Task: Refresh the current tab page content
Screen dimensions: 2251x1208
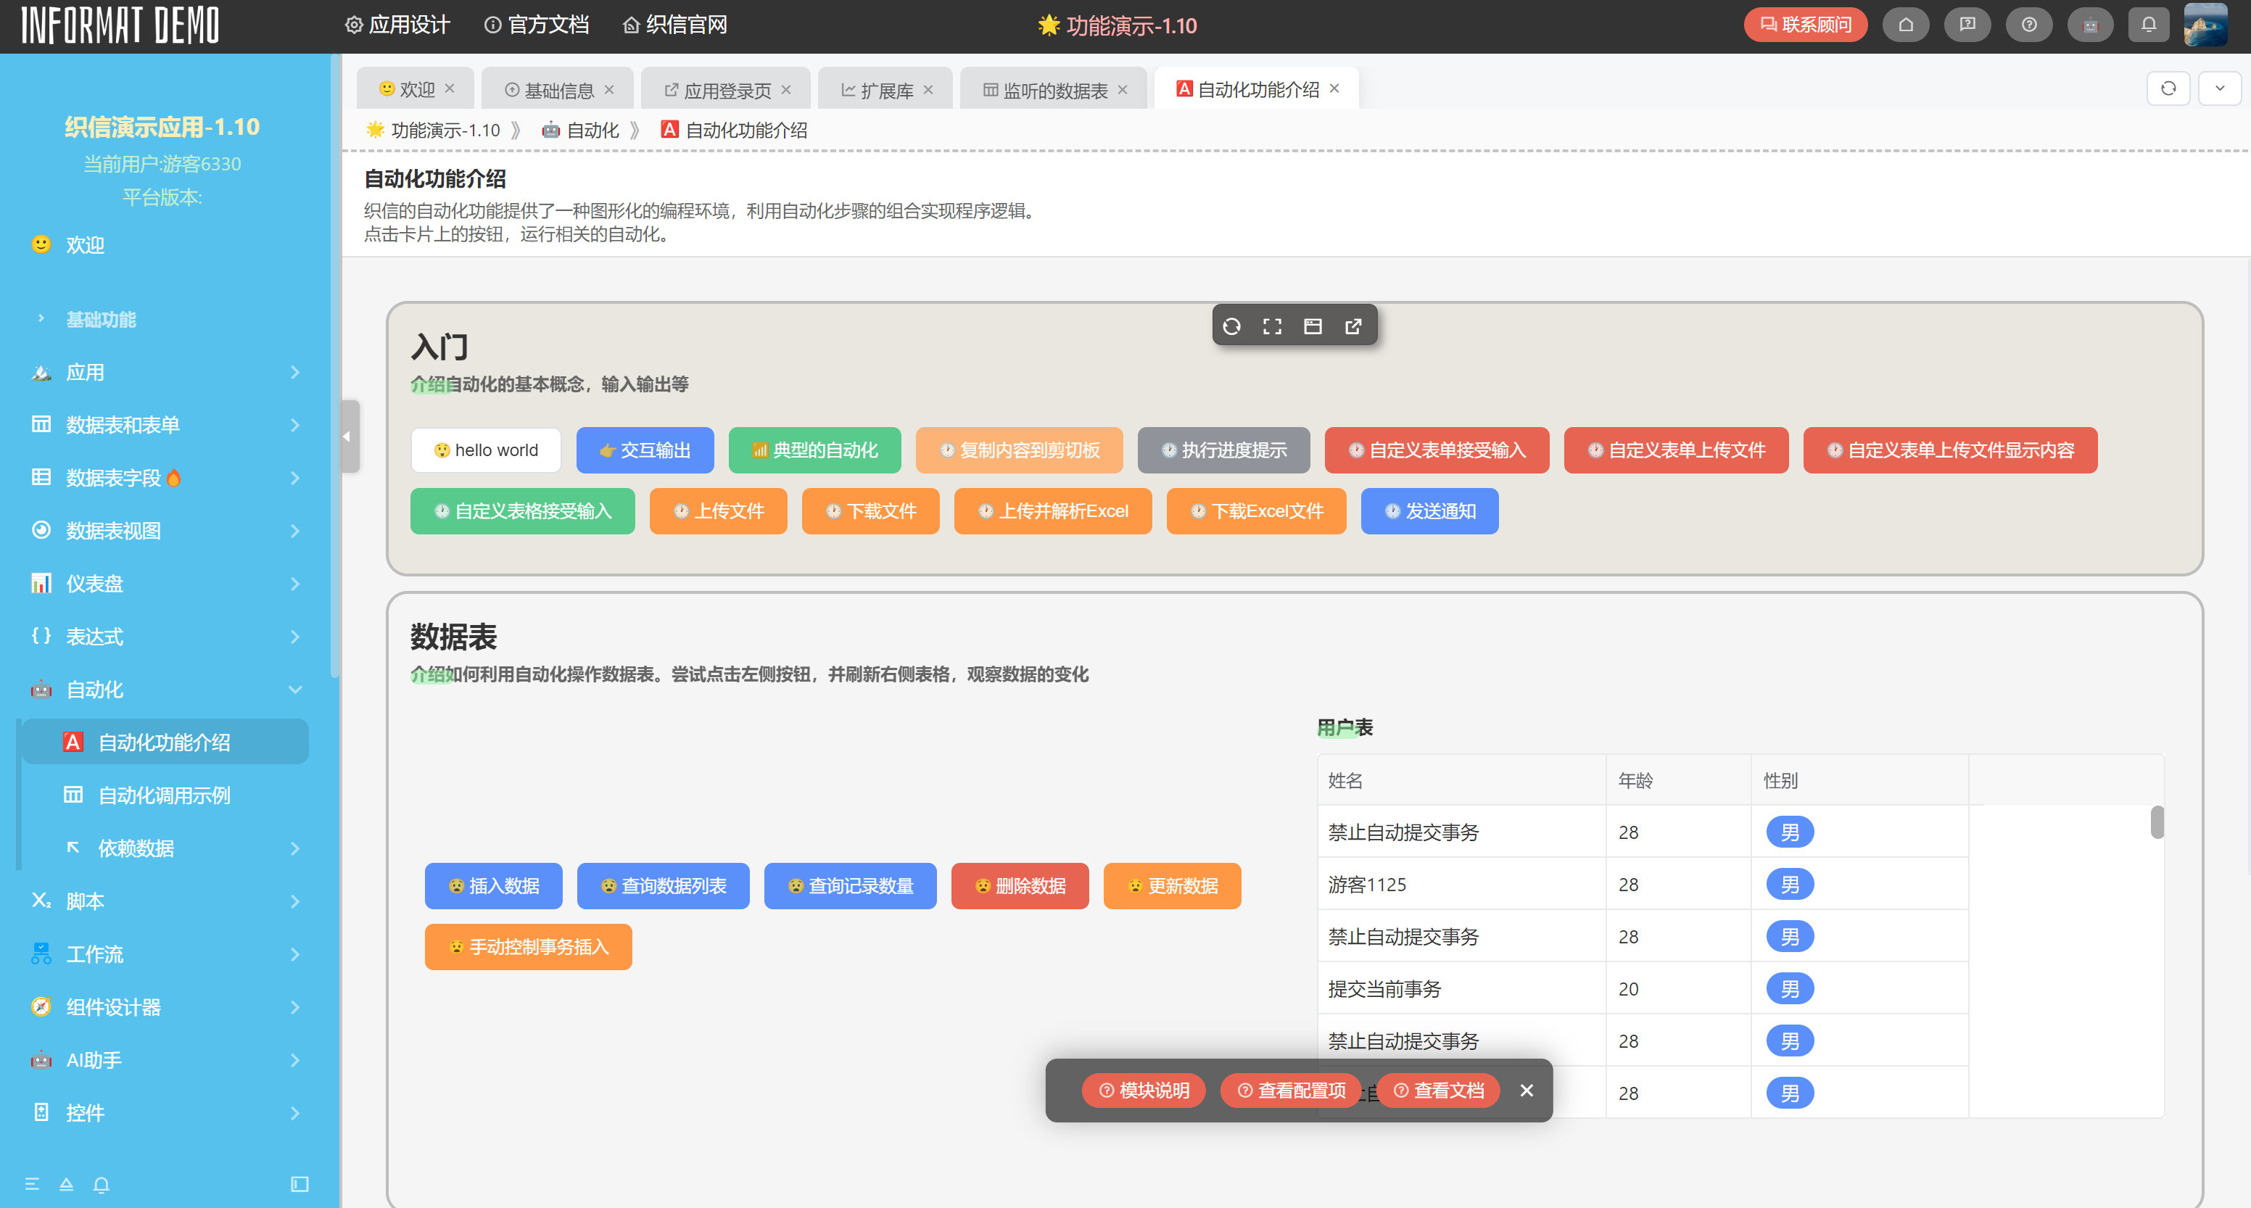Action: click(x=2168, y=88)
